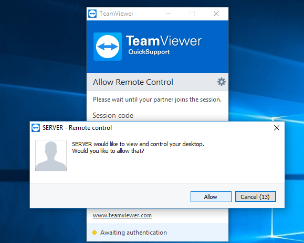Close the TeamViewer QuickSupport window
The image size is (304, 243).
(x=216, y=14)
